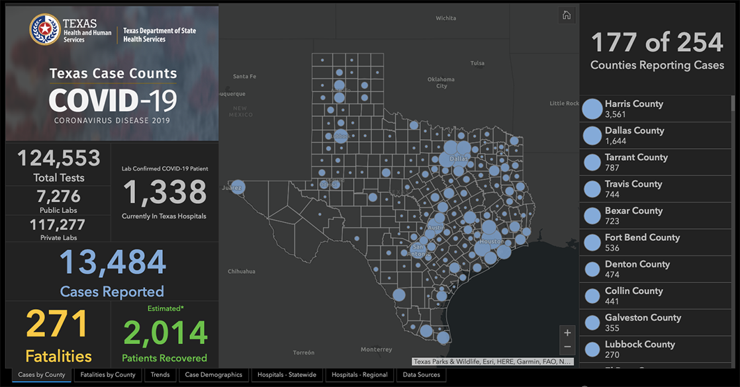The image size is (740, 387).
Task: Choose Travis County from the county list
Action: click(x=633, y=189)
